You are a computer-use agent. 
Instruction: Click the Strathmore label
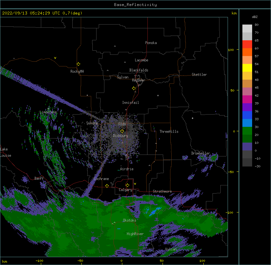click(162, 191)
